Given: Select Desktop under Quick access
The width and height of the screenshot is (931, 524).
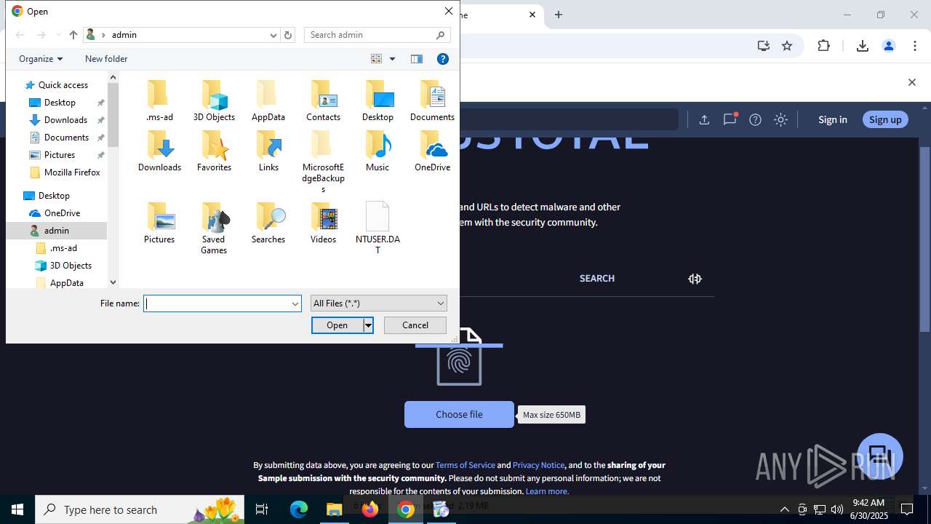Looking at the screenshot, I should [60, 103].
